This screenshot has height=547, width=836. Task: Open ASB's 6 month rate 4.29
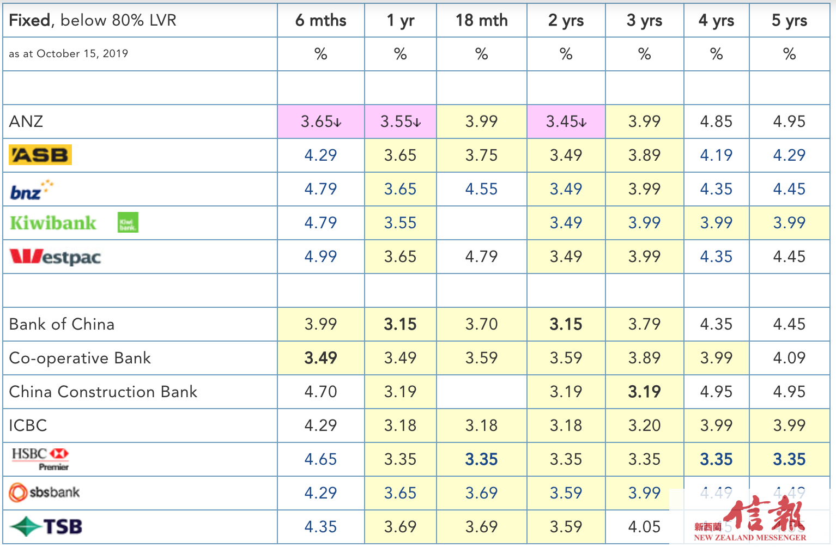click(x=321, y=155)
